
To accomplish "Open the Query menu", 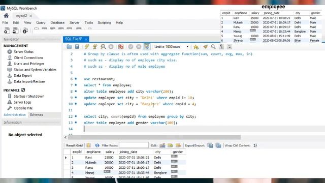I will (41, 22).
